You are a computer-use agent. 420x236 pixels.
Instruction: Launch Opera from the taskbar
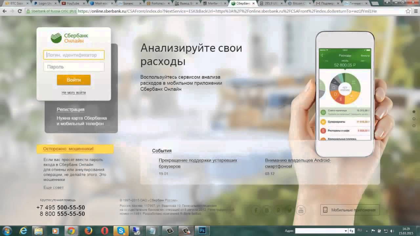(105, 231)
